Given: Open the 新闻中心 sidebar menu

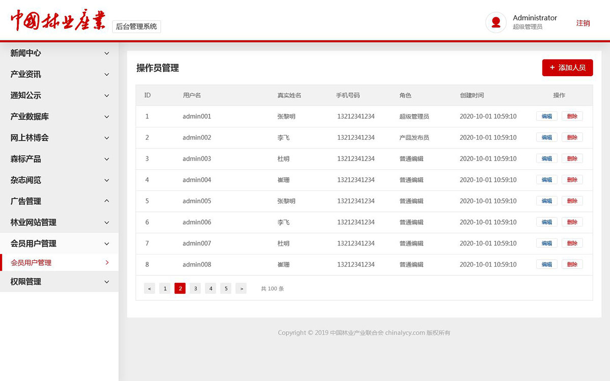Looking at the screenshot, I should [x=59, y=53].
